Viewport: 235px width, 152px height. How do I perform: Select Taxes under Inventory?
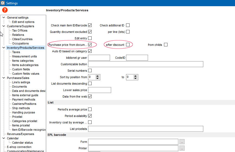16,52
